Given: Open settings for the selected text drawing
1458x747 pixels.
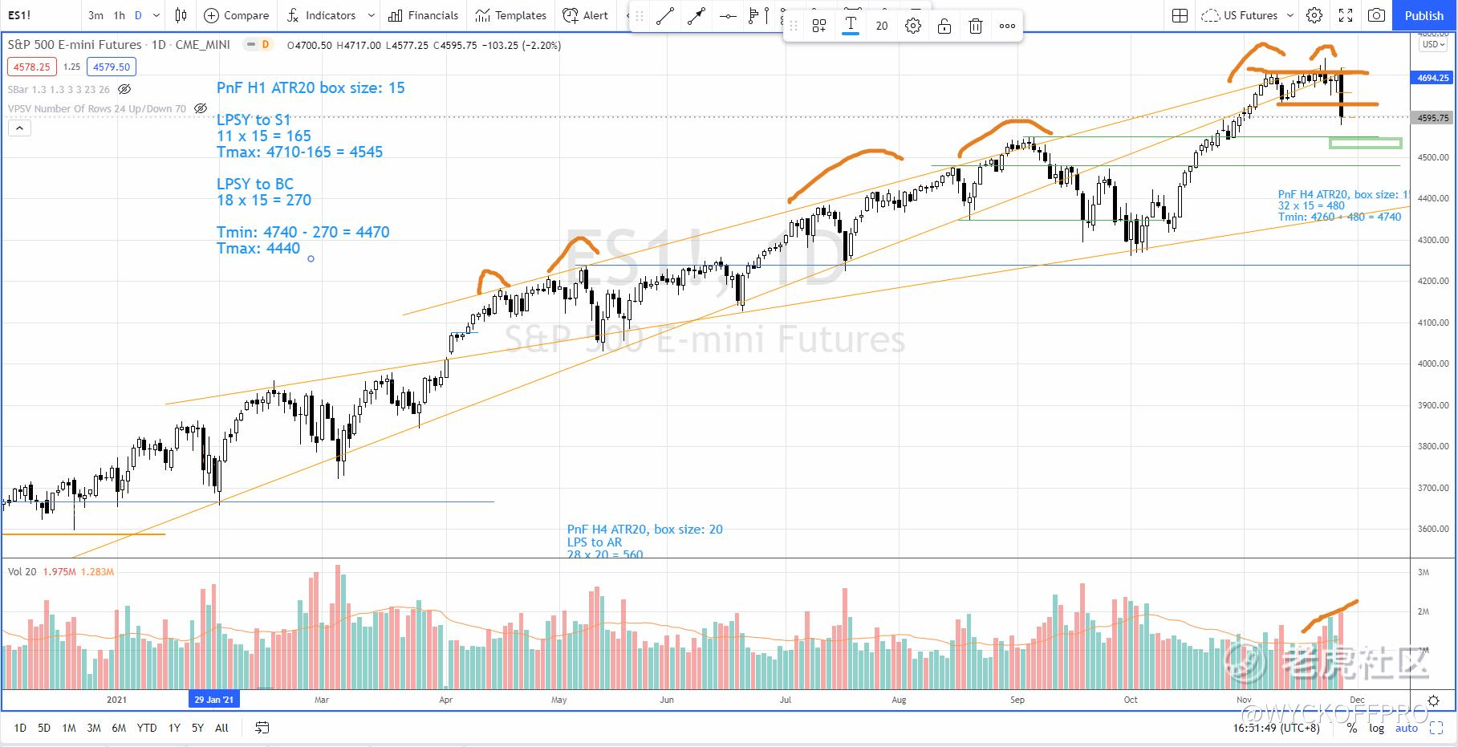Looking at the screenshot, I should point(913,26).
